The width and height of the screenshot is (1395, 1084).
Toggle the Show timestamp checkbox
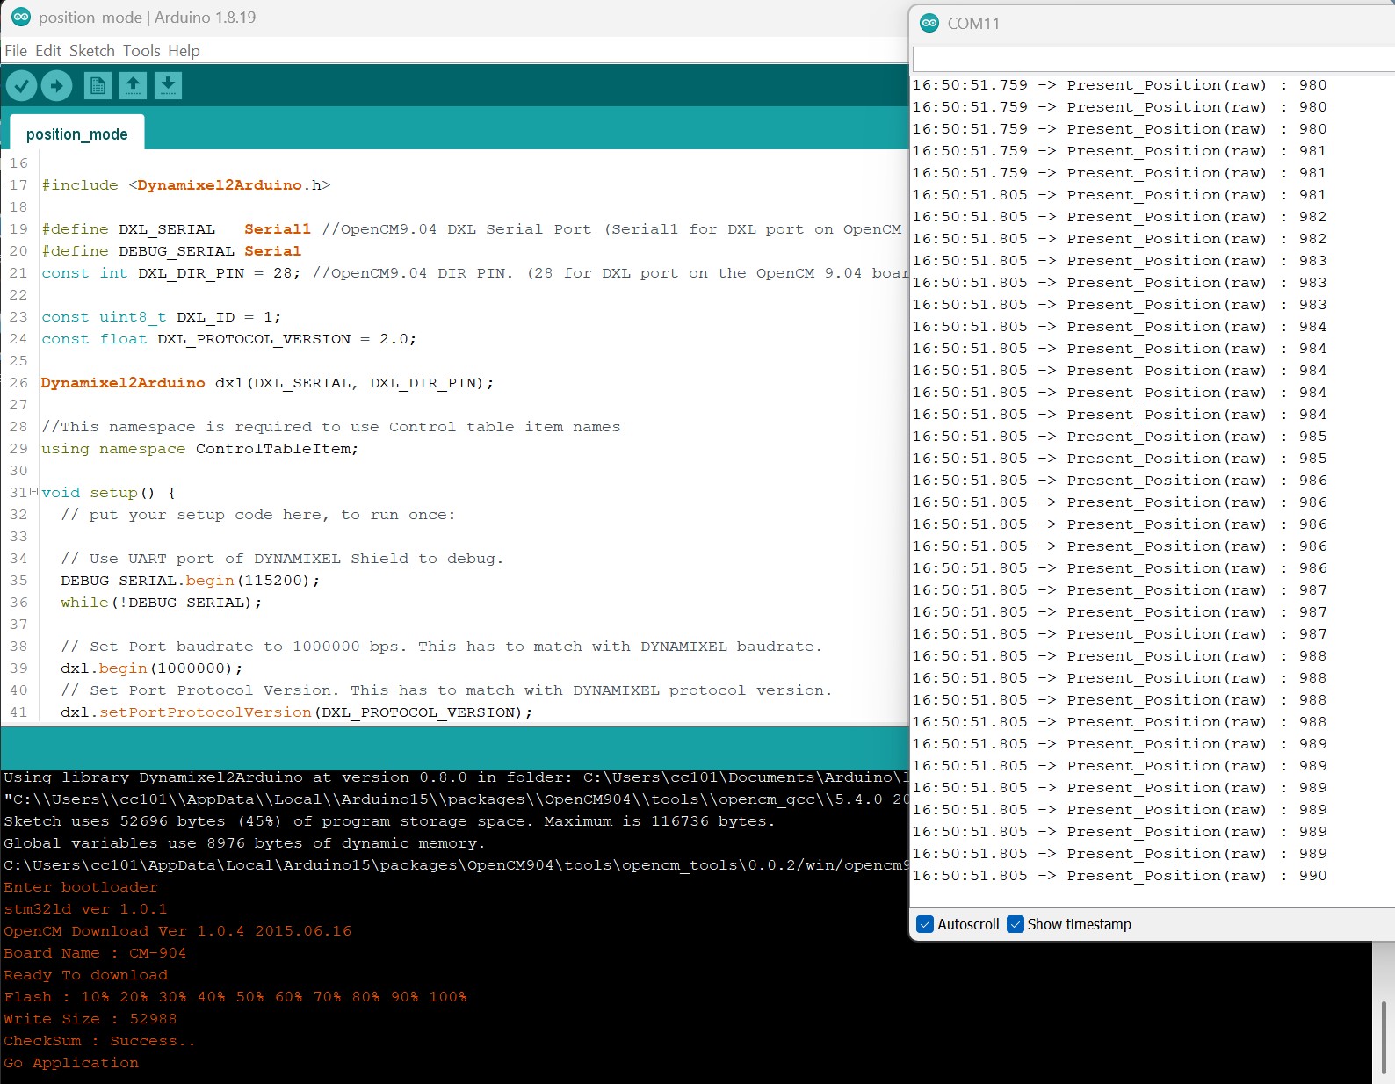(x=1016, y=924)
